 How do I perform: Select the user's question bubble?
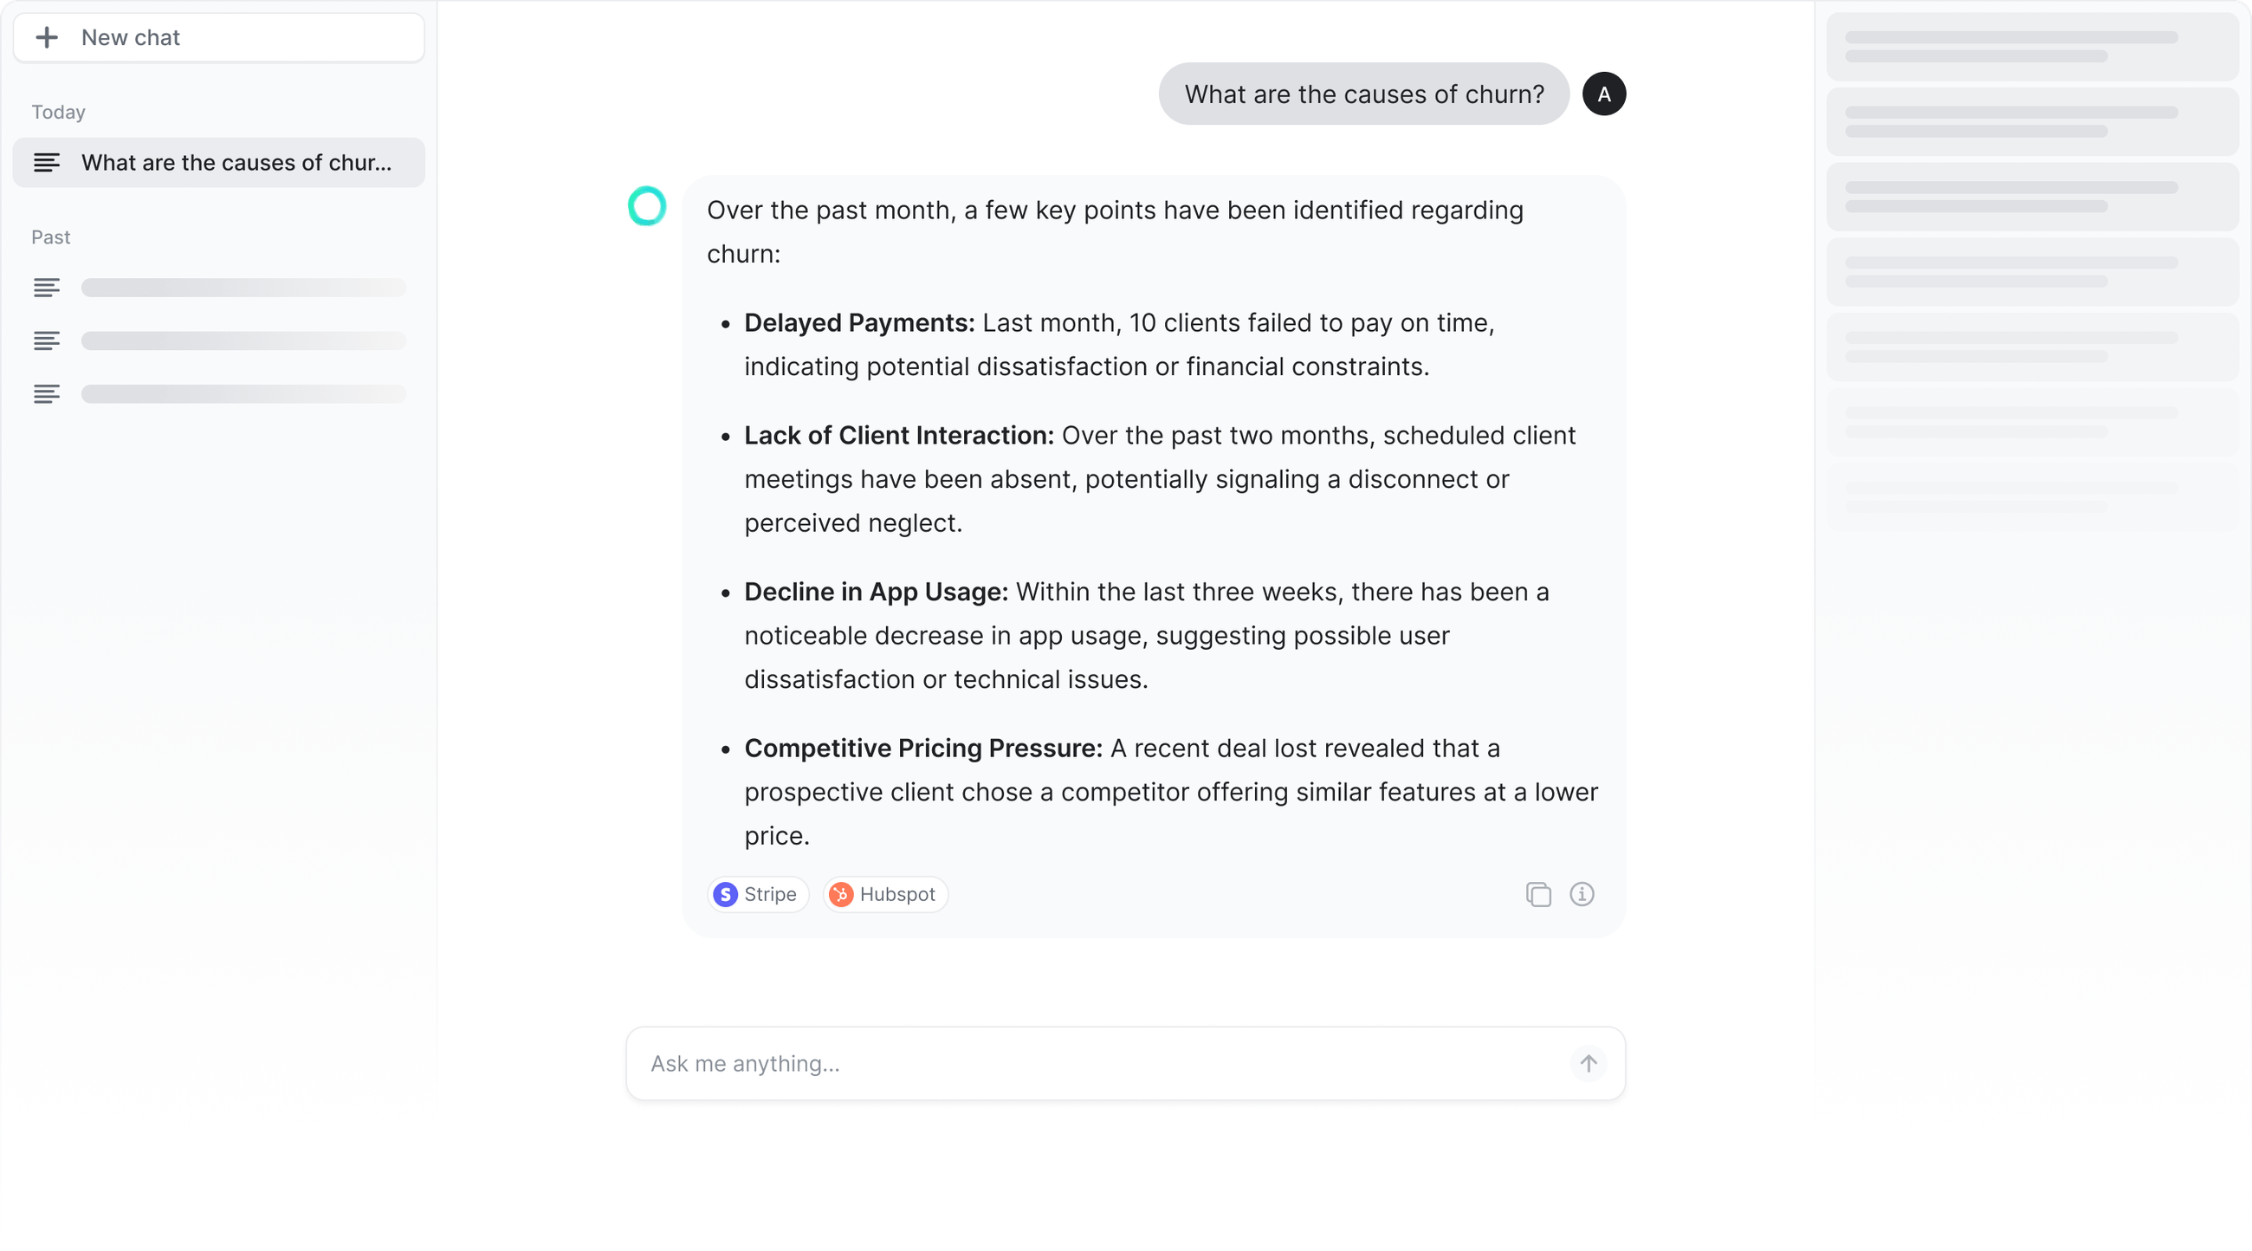point(1364,94)
